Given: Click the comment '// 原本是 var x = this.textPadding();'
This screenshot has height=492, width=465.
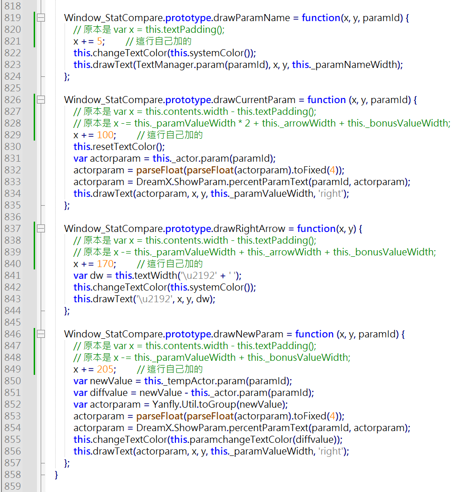Looking at the screenshot, I should pyautogui.click(x=149, y=30).
